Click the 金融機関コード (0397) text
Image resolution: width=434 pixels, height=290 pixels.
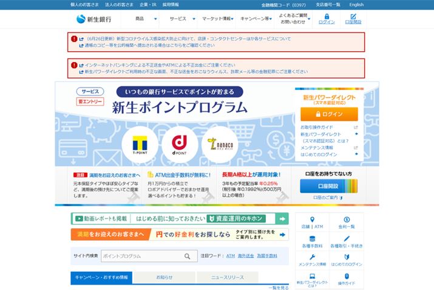pos(283,5)
